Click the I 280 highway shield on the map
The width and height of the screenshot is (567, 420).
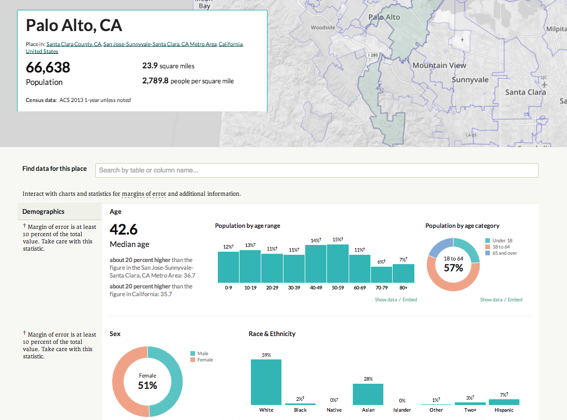[373, 55]
